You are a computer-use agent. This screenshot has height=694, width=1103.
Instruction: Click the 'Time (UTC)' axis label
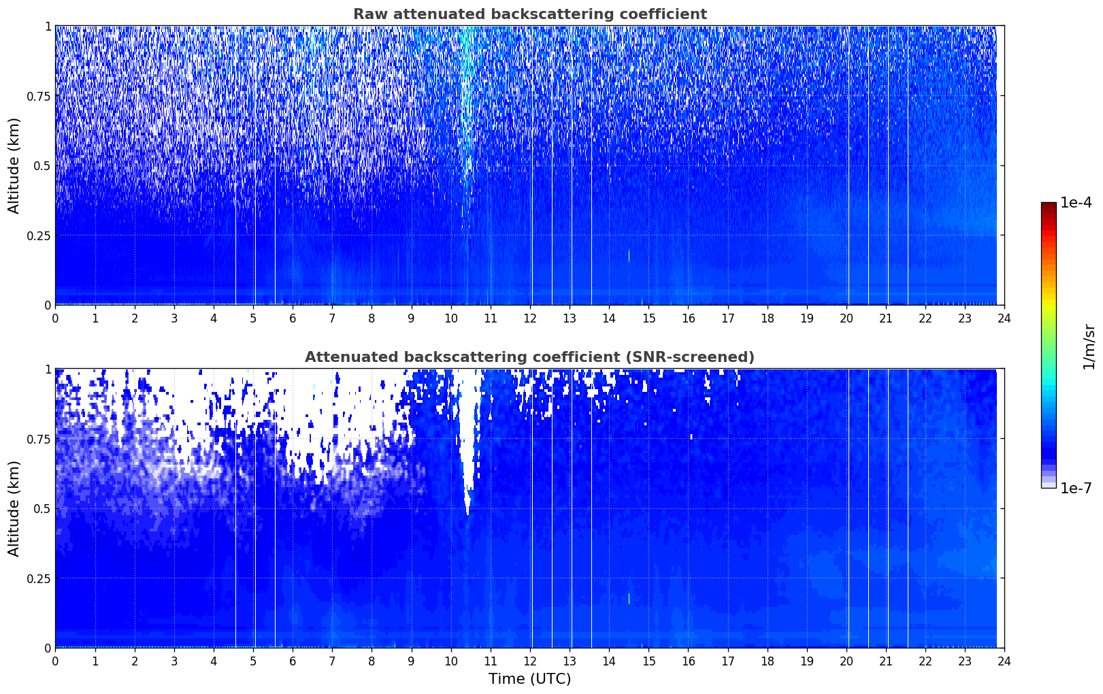529,679
